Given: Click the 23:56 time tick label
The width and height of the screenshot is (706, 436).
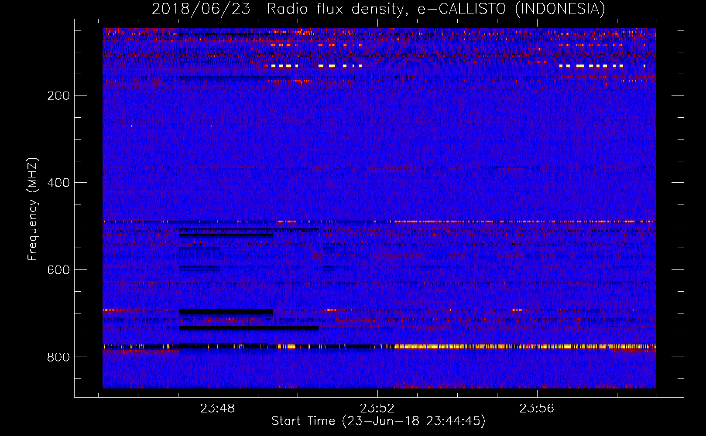Looking at the screenshot, I should coord(537,408).
